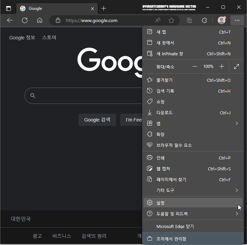Zoom in with the plus button
Screen dimensions: 247x245
click(222, 67)
